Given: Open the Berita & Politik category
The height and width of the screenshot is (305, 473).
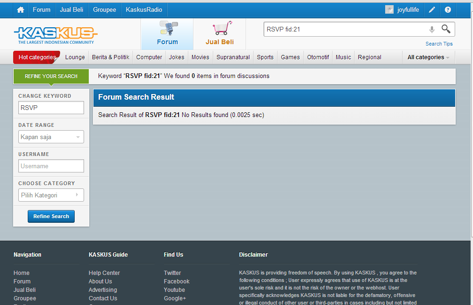Looking at the screenshot, I should 111,57.
